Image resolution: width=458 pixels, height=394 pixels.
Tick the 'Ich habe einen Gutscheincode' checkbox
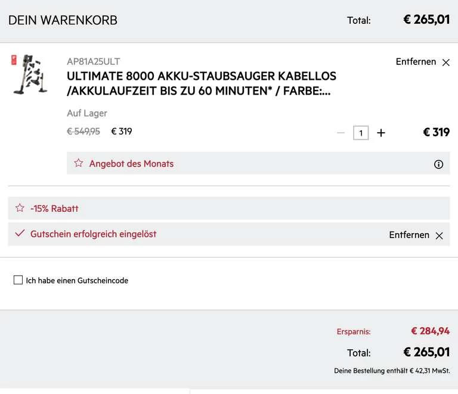click(18, 280)
